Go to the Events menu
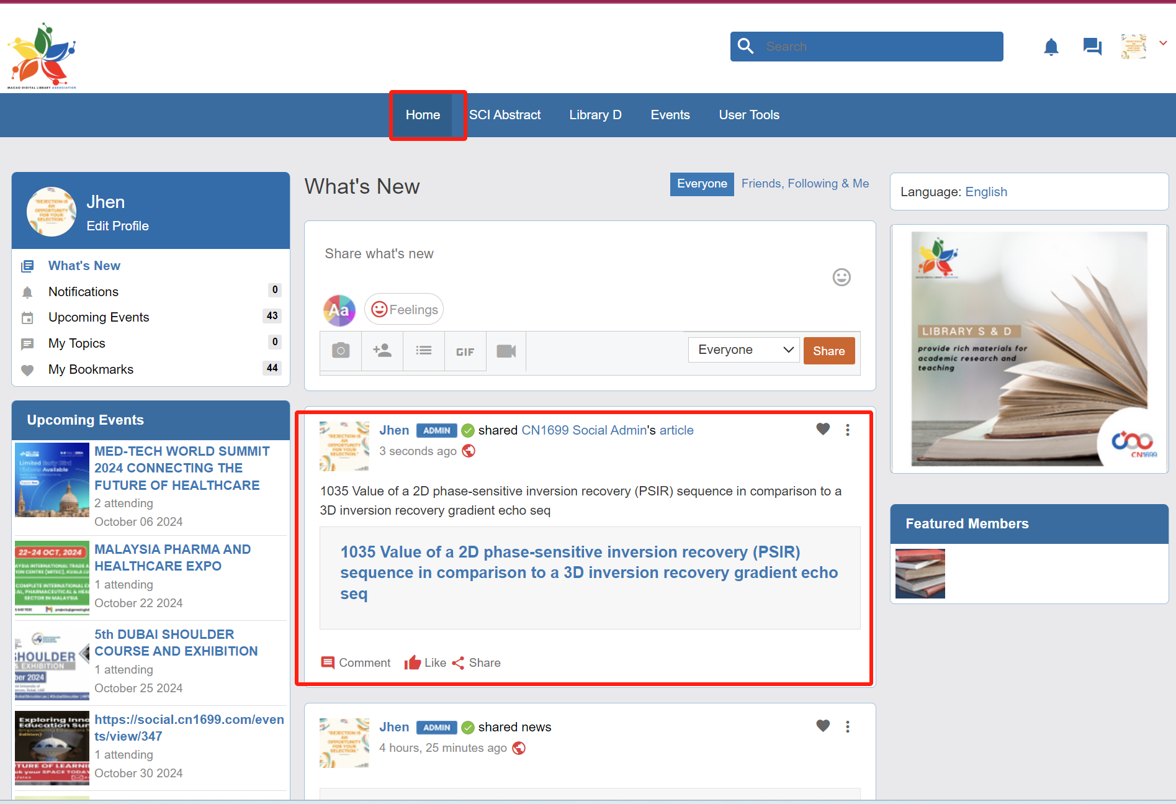The height and width of the screenshot is (804, 1176). point(670,115)
